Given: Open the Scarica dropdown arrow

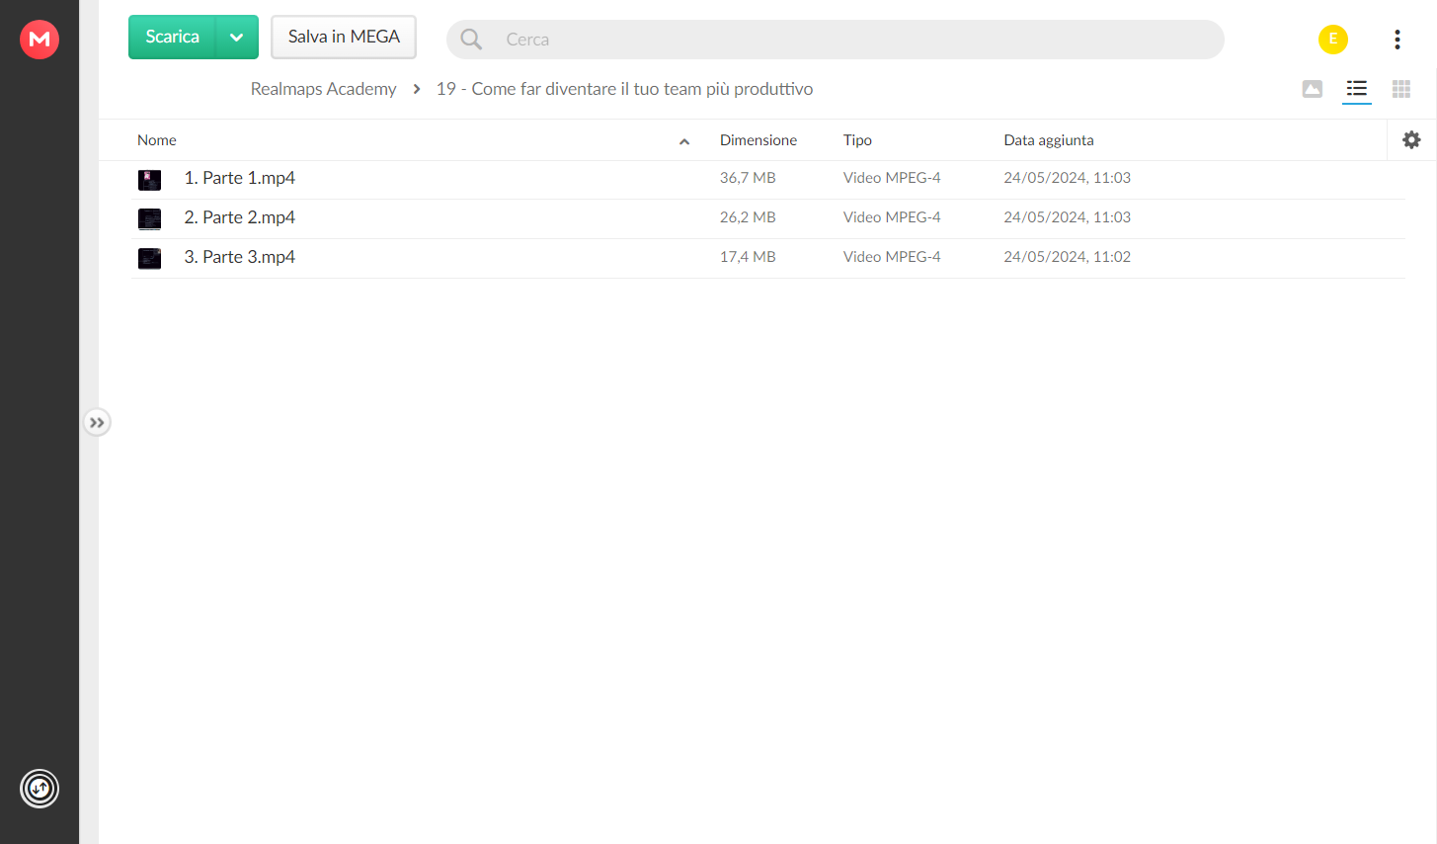Looking at the screenshot, I should click(237, 38).
